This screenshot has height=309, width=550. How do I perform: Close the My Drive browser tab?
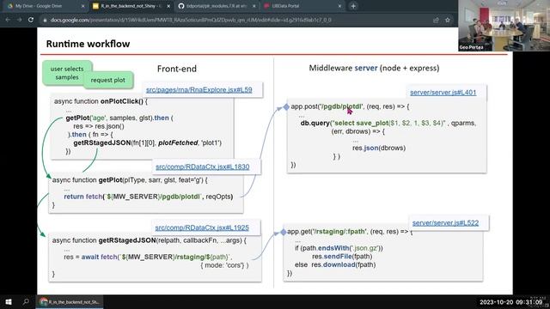[82, 6]
